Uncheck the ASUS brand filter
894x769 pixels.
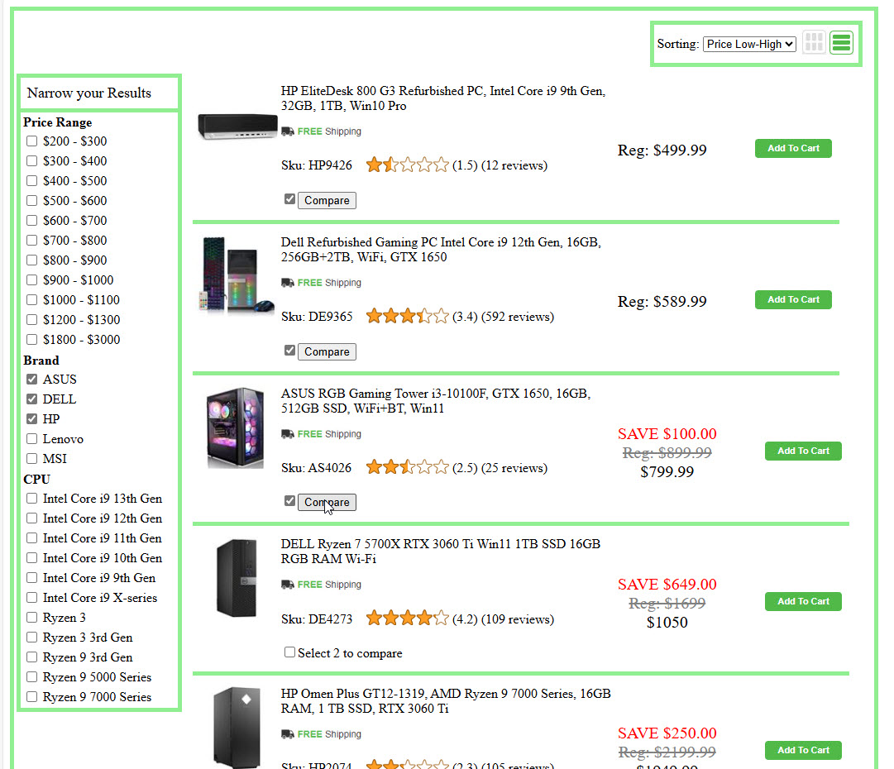(32, 380)
